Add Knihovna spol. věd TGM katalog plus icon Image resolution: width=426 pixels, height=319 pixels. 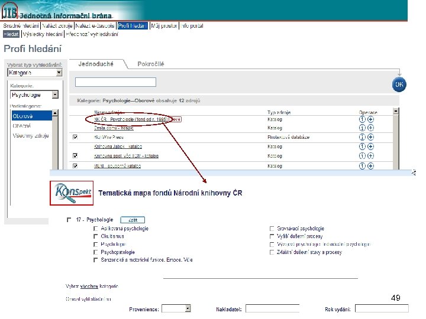coord(370,156)
